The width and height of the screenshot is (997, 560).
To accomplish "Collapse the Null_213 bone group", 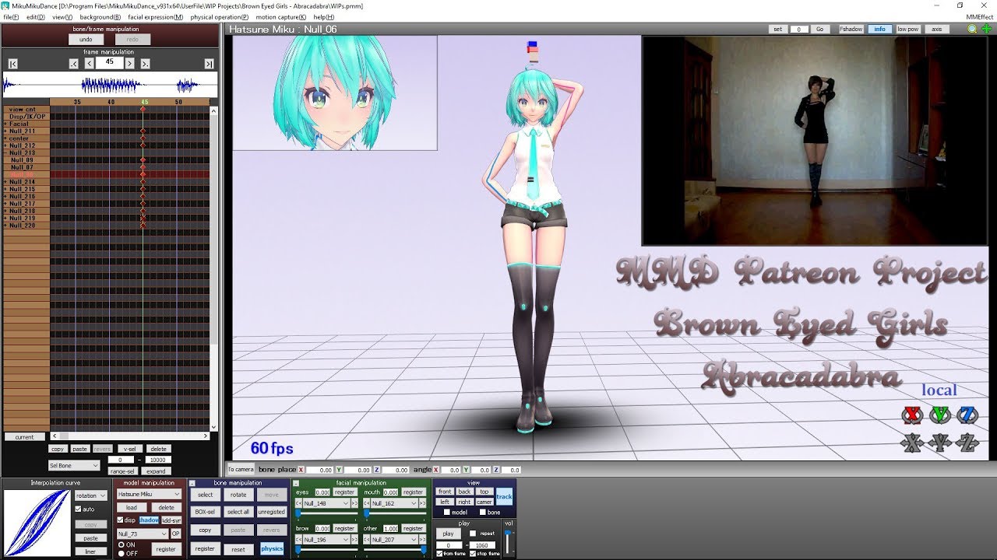I will coord(5,153).
